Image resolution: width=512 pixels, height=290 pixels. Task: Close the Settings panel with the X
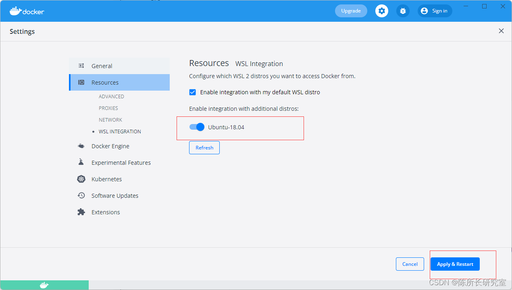501,31
